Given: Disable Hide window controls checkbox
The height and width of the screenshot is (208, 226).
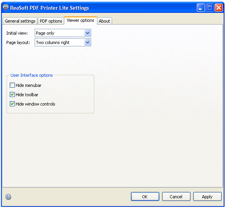Looking at the screenshot, I should tap(12, 104).
